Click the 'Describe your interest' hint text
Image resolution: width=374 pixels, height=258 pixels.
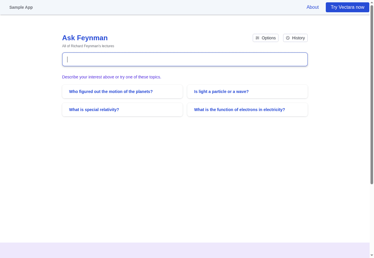(x=112, y=77)
